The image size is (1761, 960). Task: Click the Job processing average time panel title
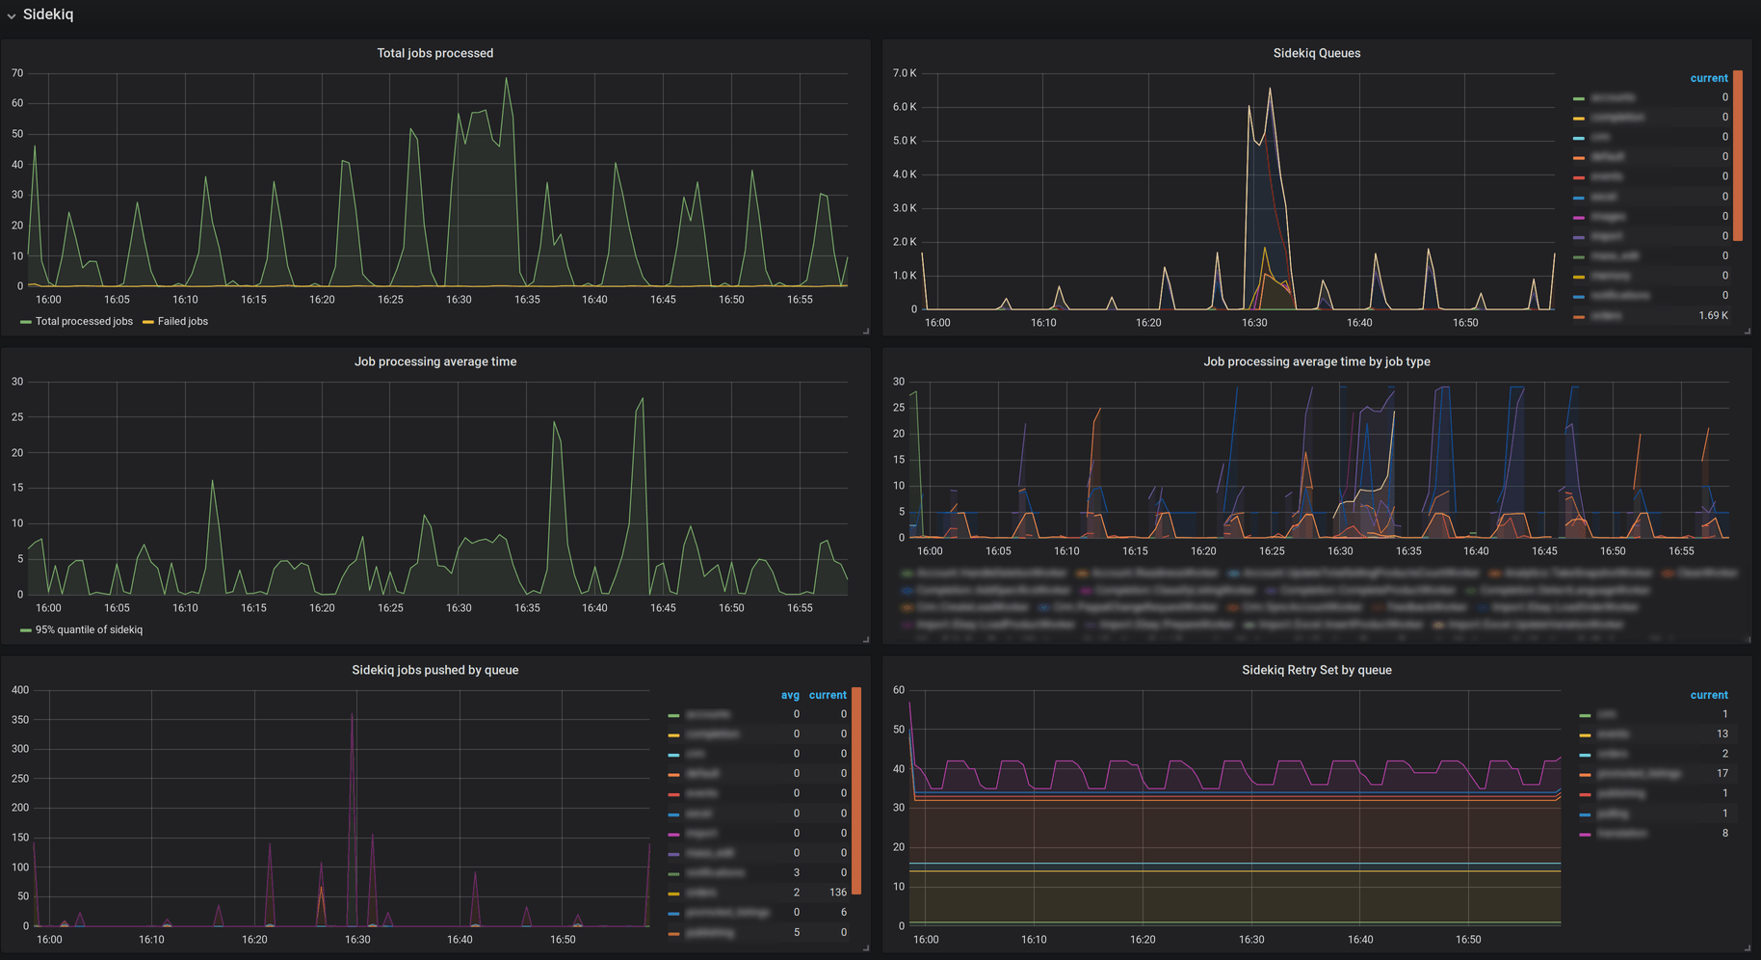434,361
